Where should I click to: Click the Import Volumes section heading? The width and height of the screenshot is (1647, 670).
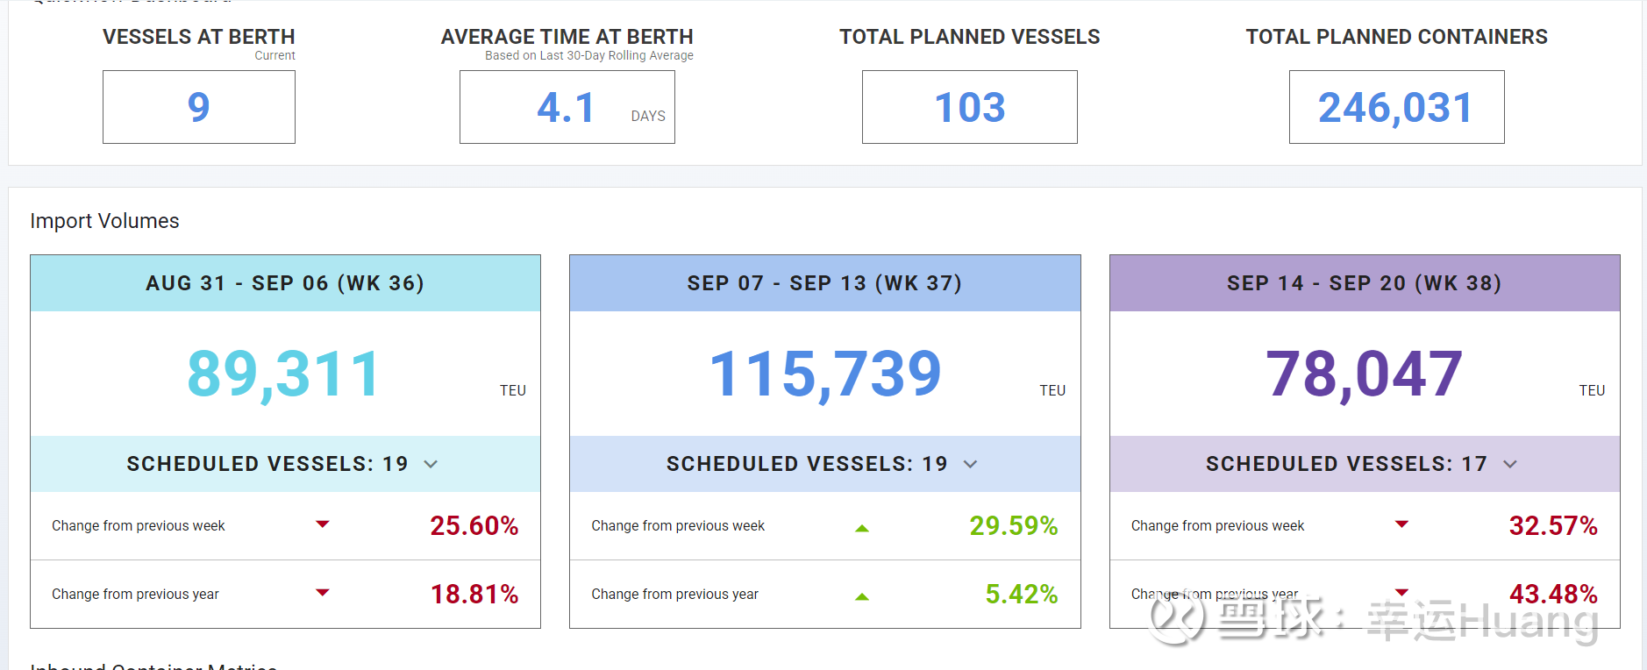[x=104, y=221]
